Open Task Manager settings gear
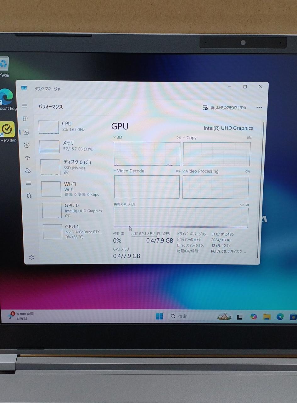This screenshot has width=297, height=403. (x=31, y=258)
